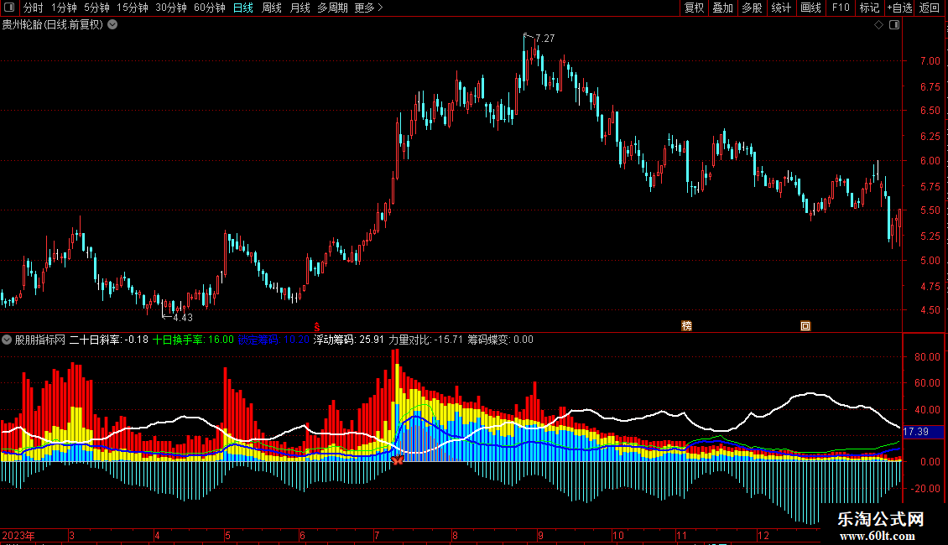
Task: Click the 股朋指标网 indicator name
Action: (40, 340)
